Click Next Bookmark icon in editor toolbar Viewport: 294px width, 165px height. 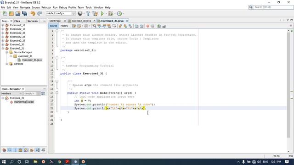(x=125, y=26)
